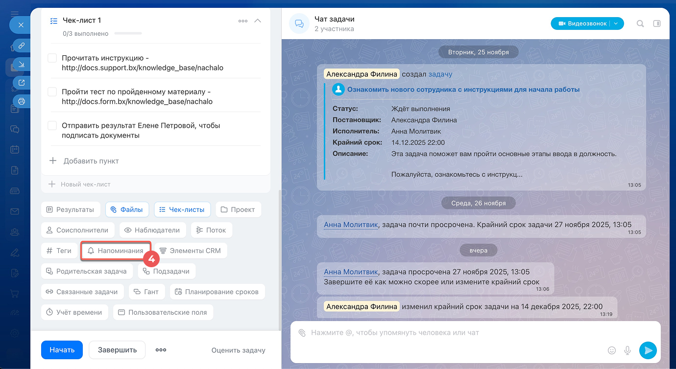
Task: Click the paperclip attach icon in chat
Action: tap(302, 333)
